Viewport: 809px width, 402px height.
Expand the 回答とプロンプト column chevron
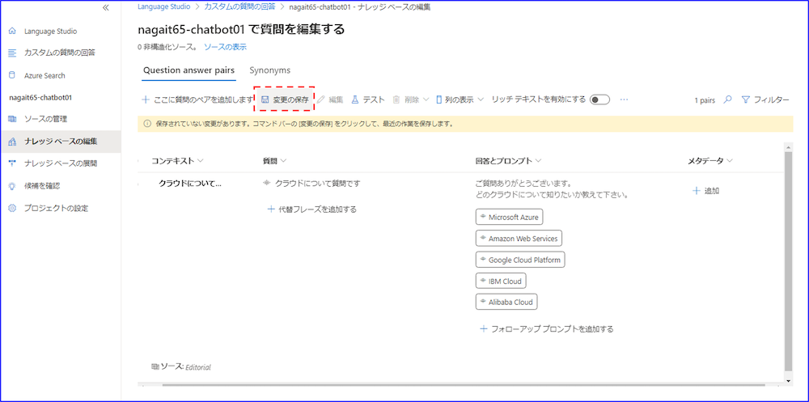click(538, 160)
